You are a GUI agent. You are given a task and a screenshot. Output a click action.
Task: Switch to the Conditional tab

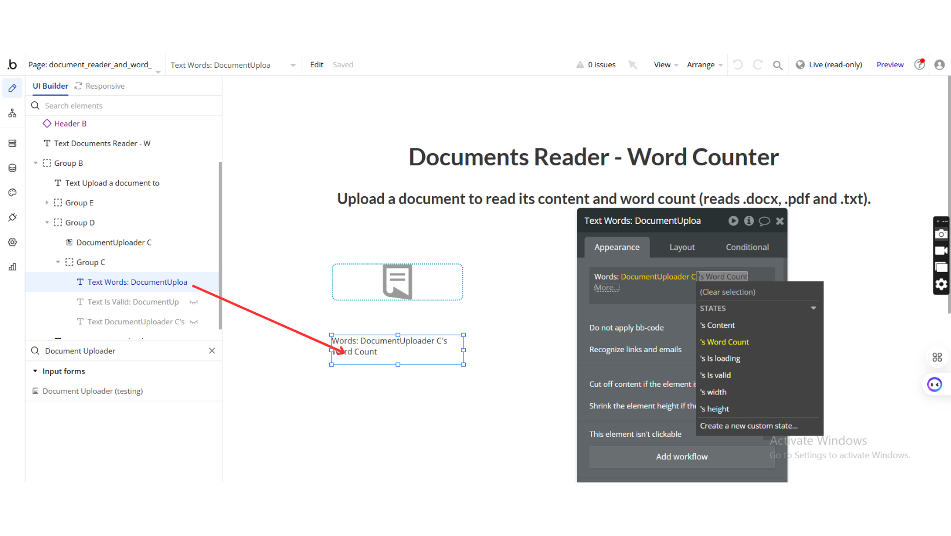(x=747, y=247)
